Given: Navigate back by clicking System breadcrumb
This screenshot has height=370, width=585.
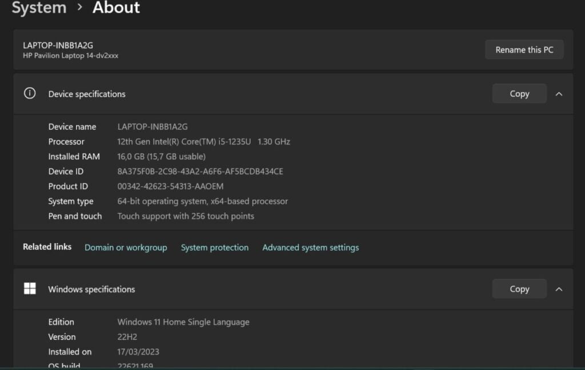Looking at the screenshot, I should click(x=39, y=8).
